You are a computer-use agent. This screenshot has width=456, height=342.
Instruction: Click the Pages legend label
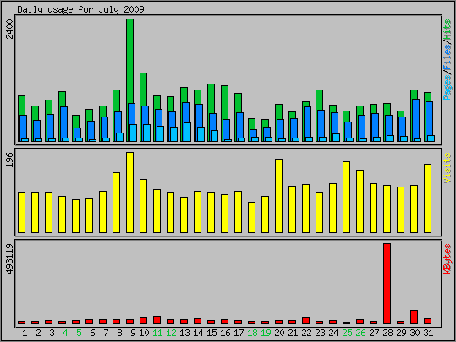(448, 87)
